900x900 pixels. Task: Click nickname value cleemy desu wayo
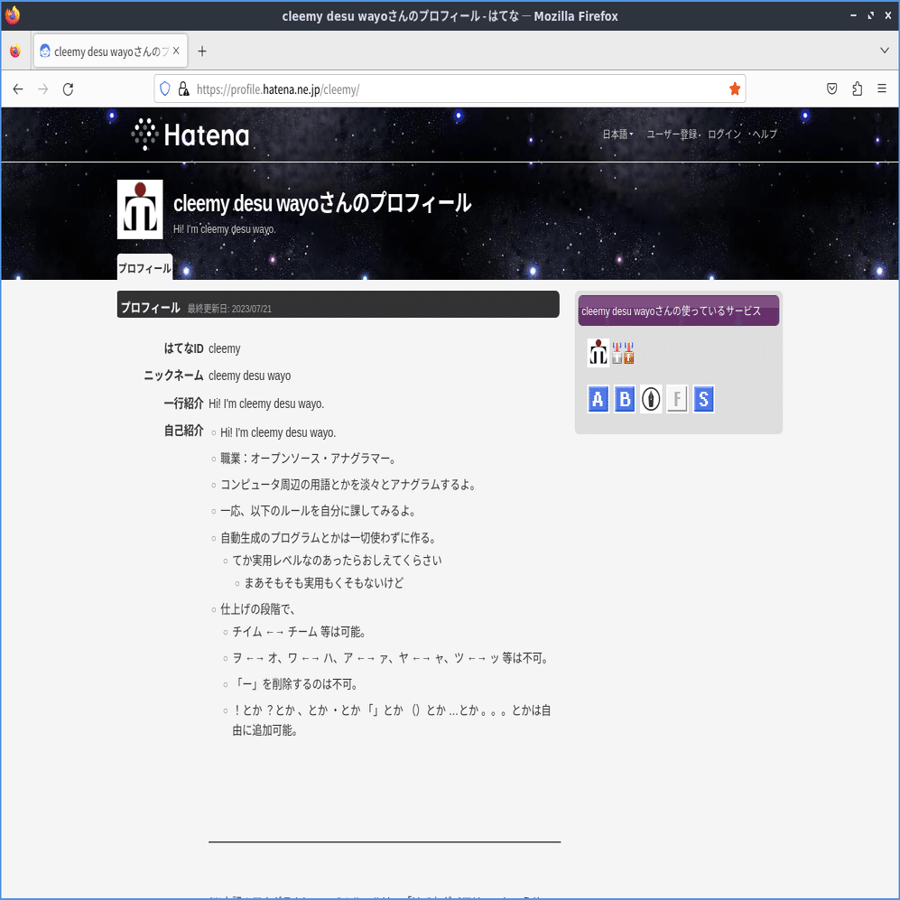[250, 376]
